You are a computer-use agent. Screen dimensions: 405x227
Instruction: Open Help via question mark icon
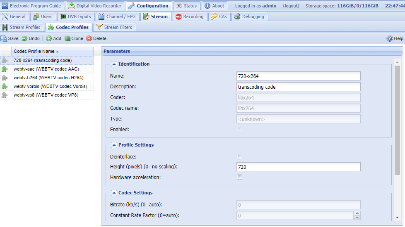coord(390,38)
